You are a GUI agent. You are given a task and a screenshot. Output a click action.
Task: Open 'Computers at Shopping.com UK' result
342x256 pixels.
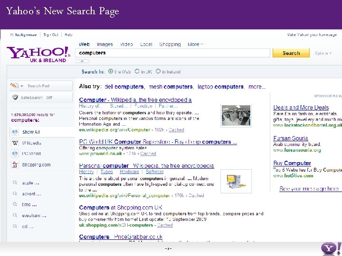pyautogui.click(x=121, y=208)
